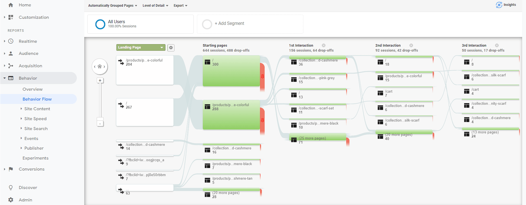Open Overview under Behavior
The image size is (526, 205).
coord(33,89)
